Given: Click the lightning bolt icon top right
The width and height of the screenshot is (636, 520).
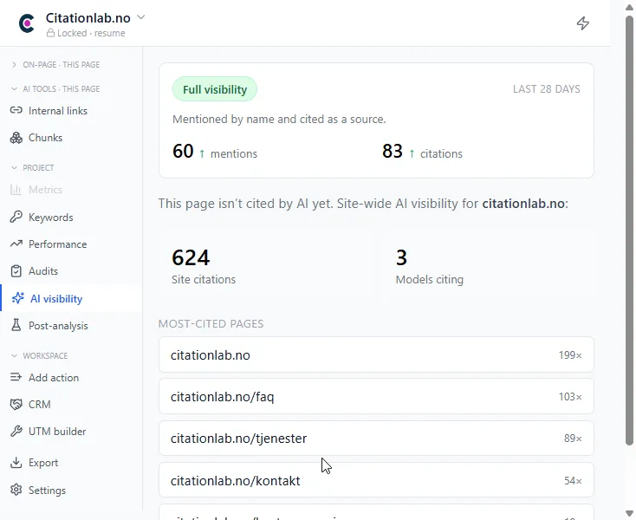Looking at the screenshot, I should tap(583, 23).
